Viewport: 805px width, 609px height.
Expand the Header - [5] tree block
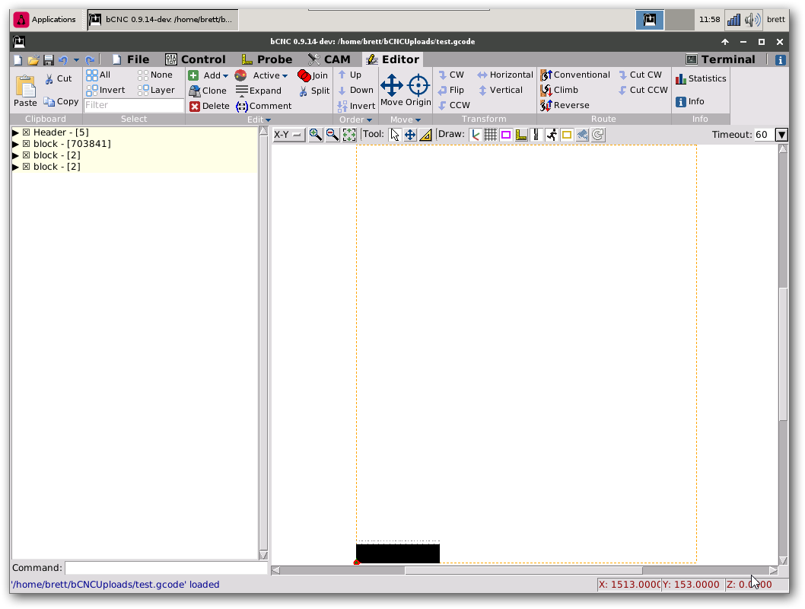15,132
